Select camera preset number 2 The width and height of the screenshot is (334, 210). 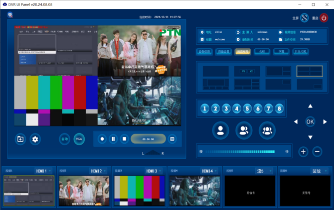pyautogui.click(x=215, y=109)
